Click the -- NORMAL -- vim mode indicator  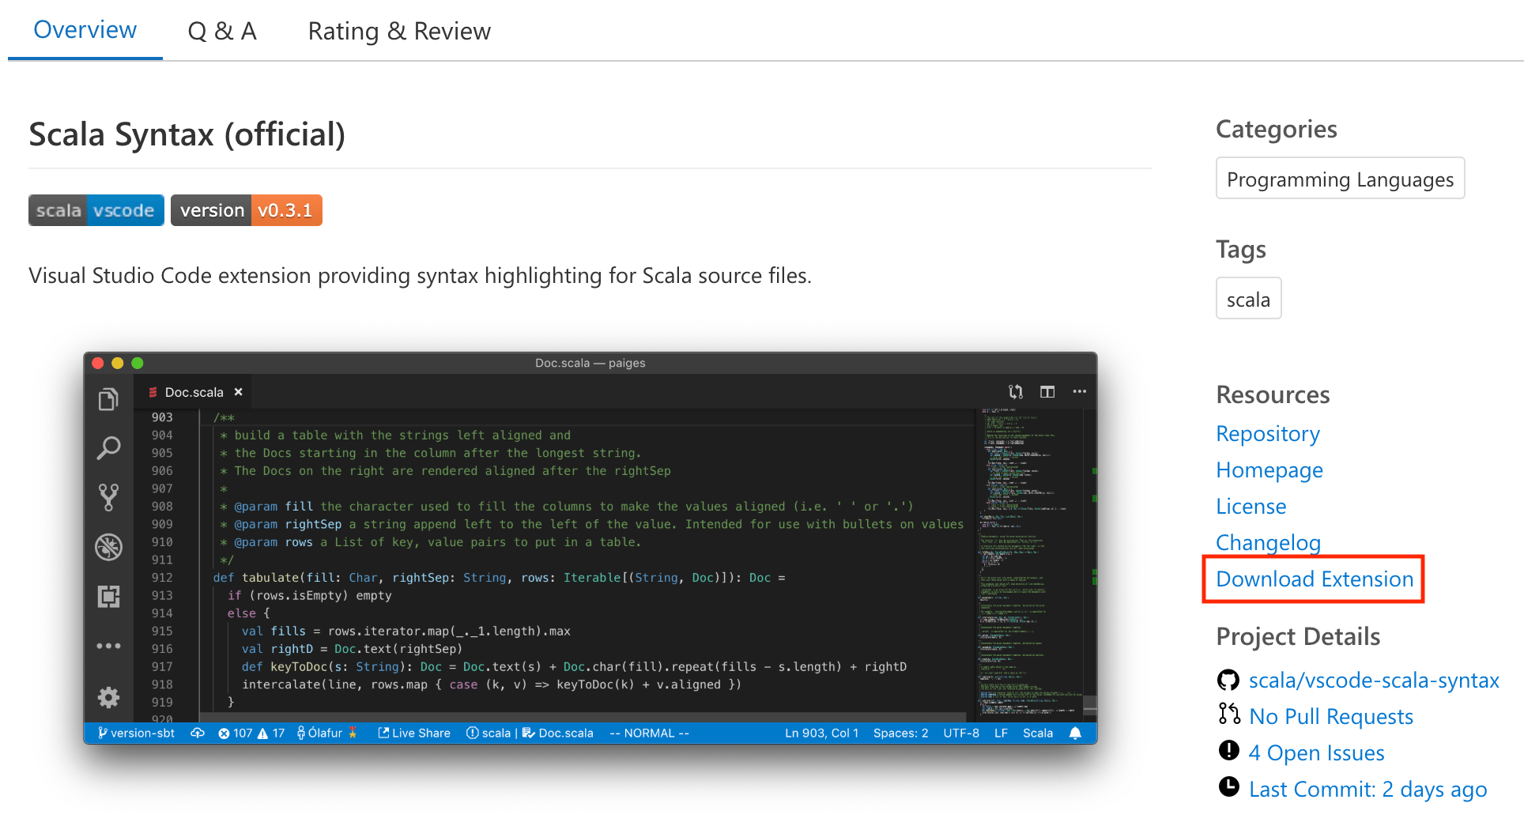pyautogui.click(x=649, y=733)
